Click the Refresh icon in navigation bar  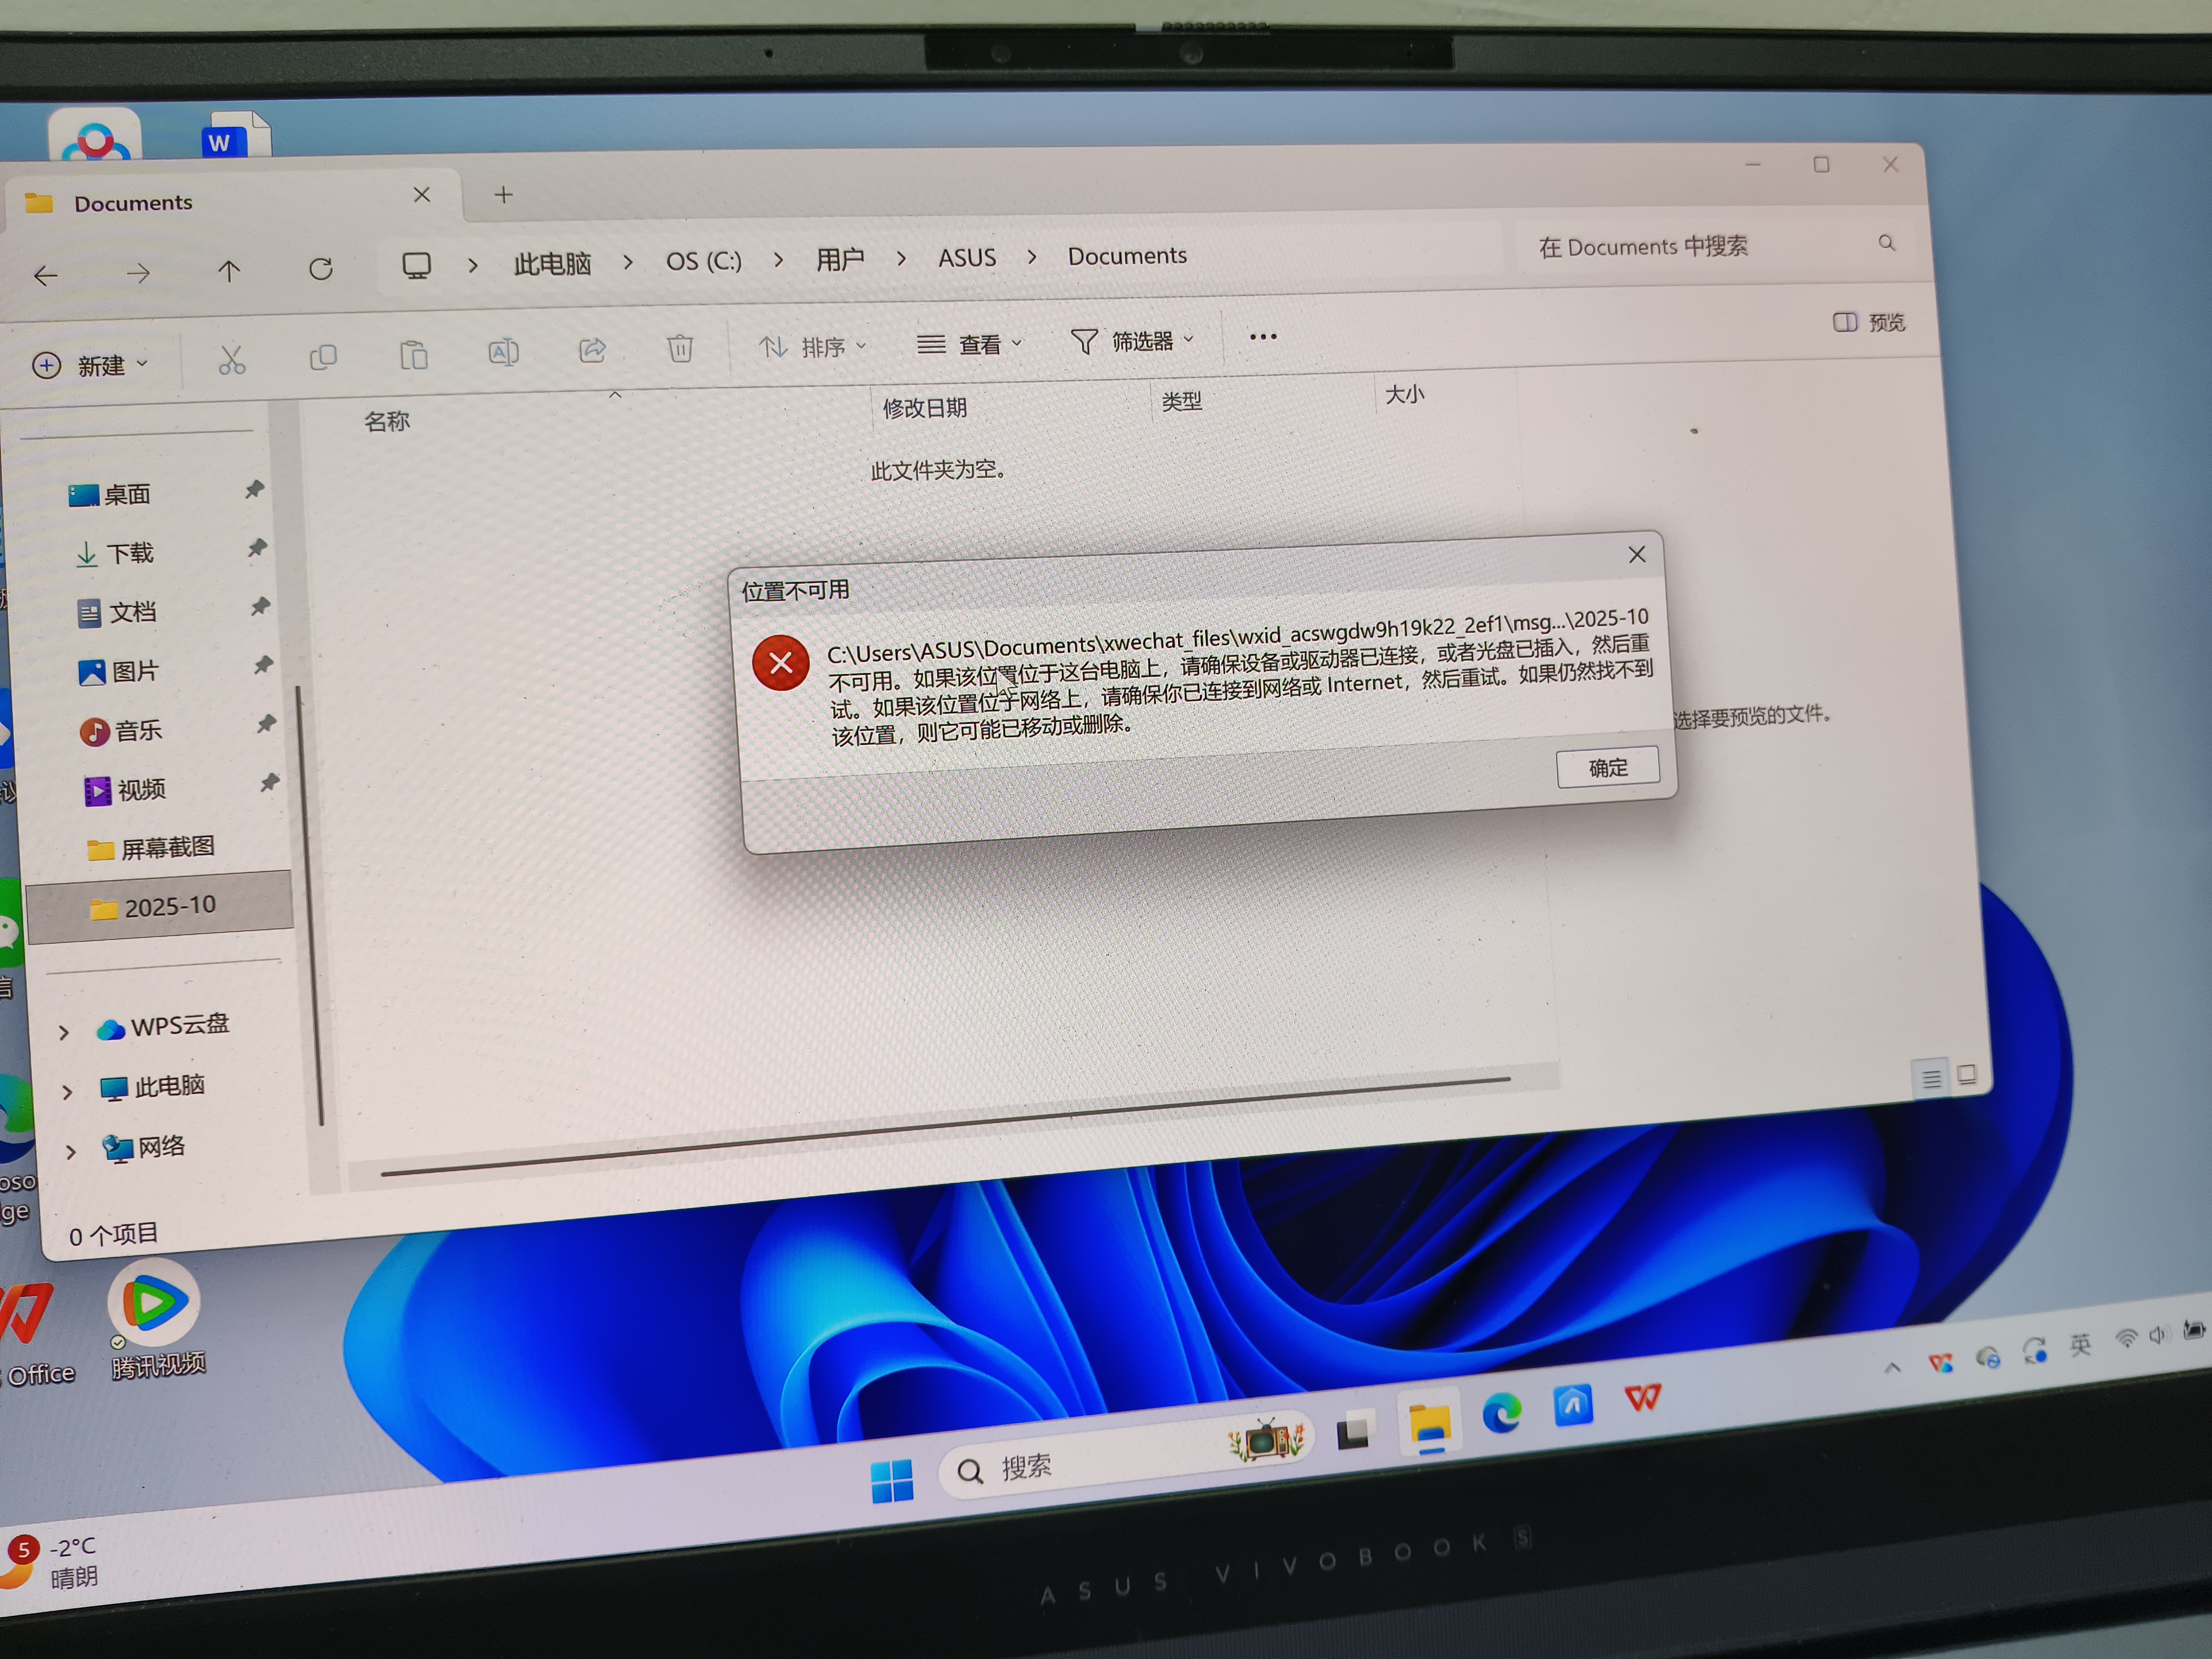(320, 269)
